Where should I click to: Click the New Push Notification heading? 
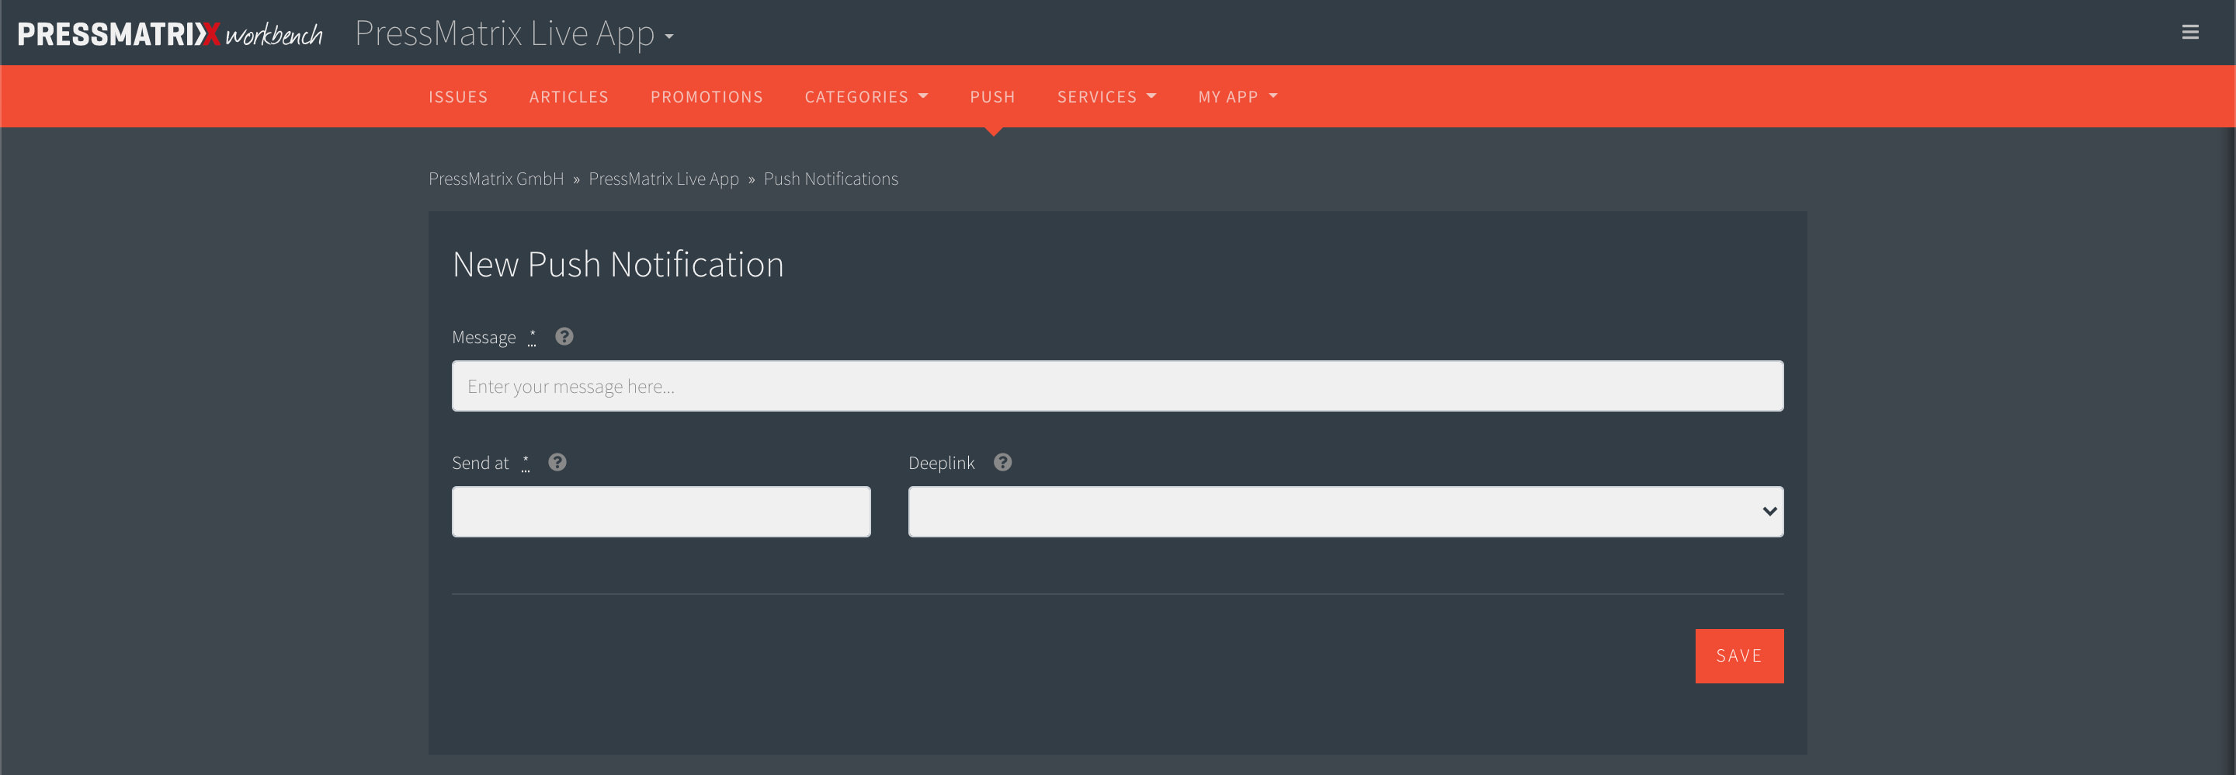[617, 264]
